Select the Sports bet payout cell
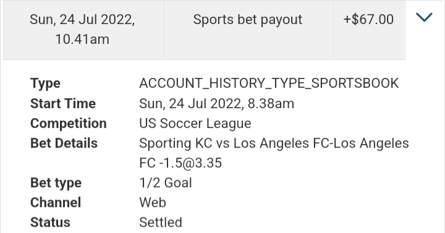 247,30
